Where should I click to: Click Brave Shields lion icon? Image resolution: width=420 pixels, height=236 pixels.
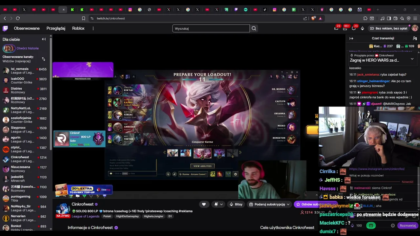tap(313, 18)
